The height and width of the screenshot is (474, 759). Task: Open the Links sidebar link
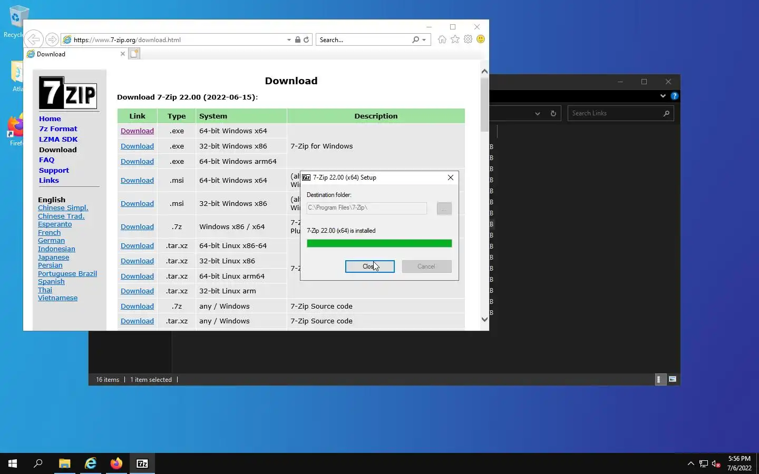(x=49, y=180)
